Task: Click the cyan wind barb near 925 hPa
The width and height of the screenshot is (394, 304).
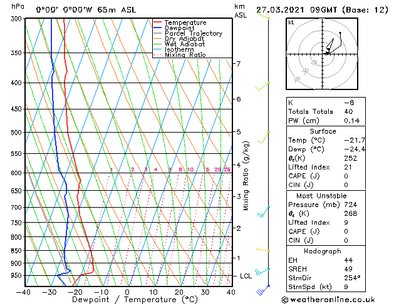Action: [x=262, y=271]
